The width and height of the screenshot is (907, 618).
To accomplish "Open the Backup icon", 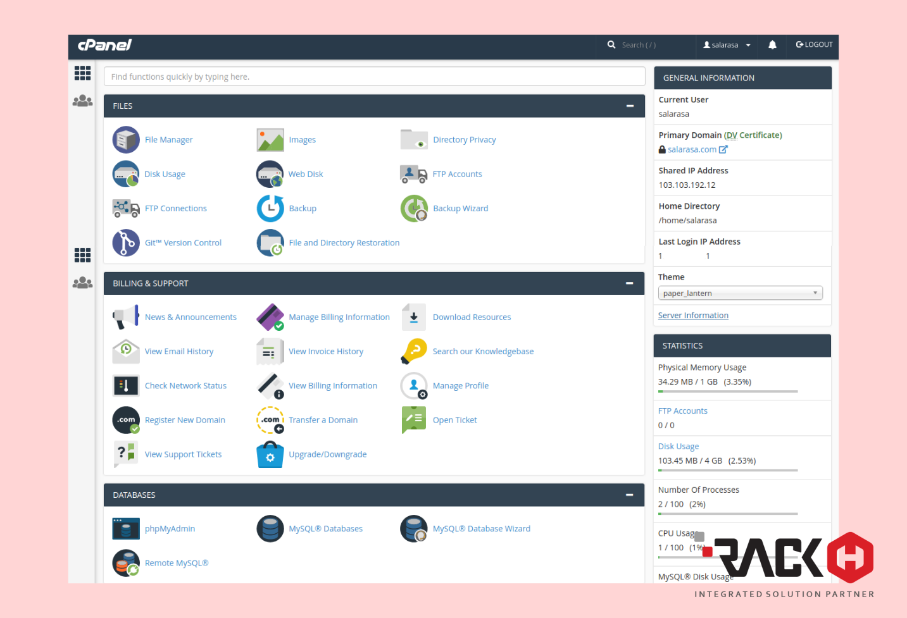I will 270,208.
